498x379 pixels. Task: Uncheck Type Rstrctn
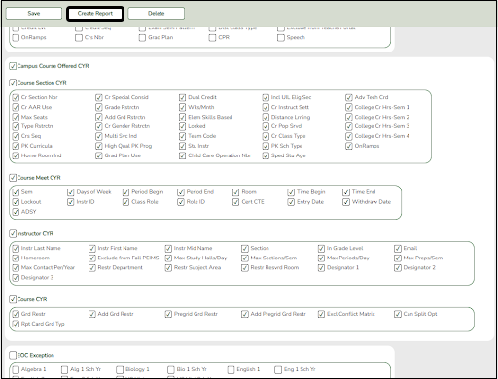[x=16, y=126]
